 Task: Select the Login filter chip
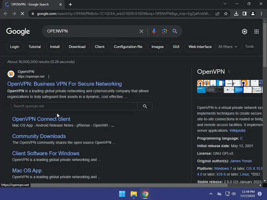15,47
